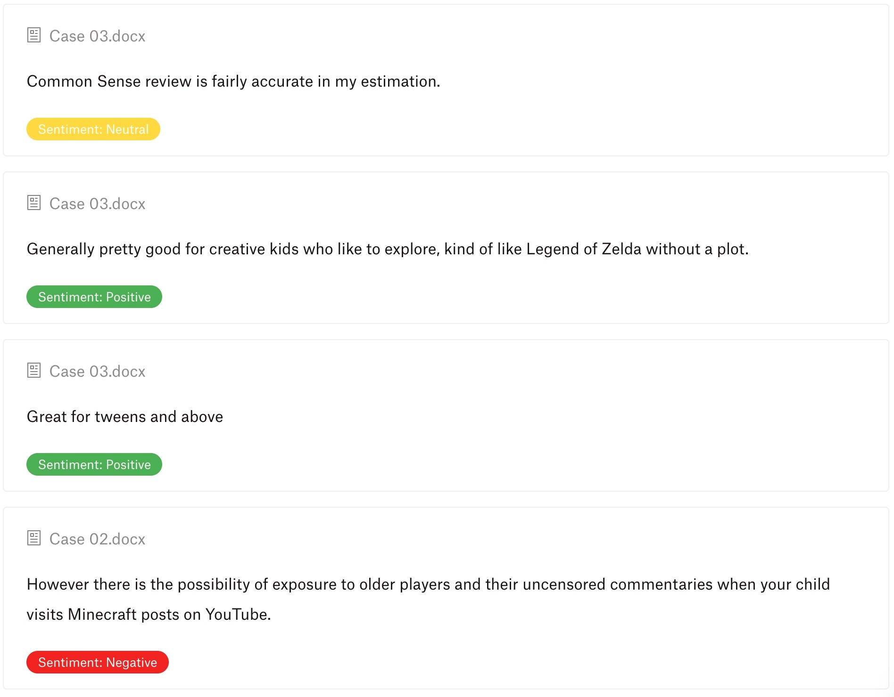Click the yellow Sentiment: Neutral tag

pos(93,129)
